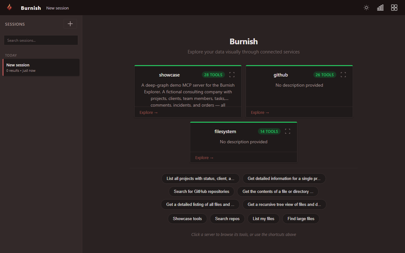
Task: Expand the github server card
Action: click(x=343, y=75)
